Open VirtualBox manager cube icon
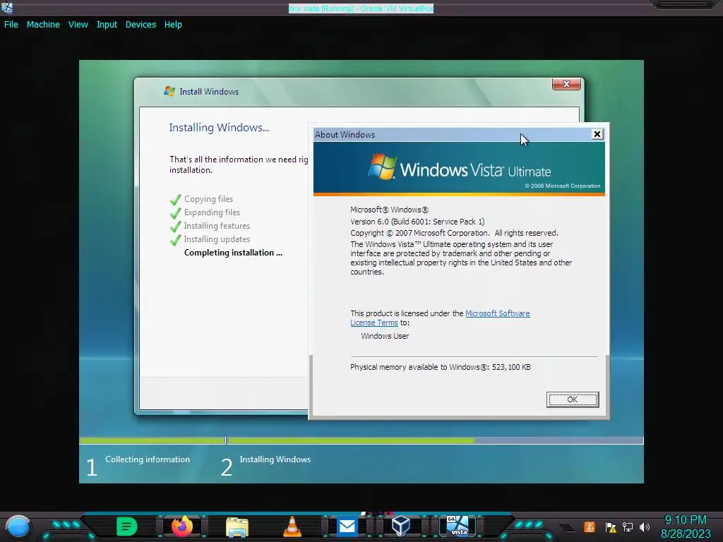 pos(400,526)
